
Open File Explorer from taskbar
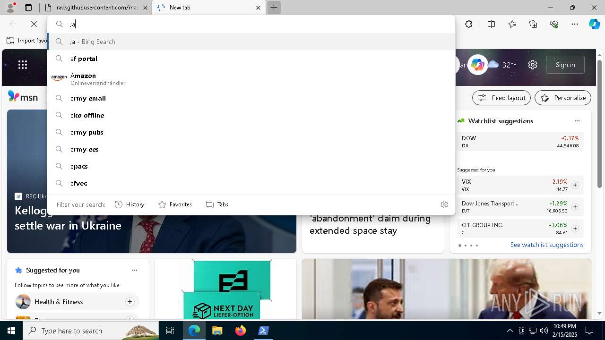click(x=217, y=331)
